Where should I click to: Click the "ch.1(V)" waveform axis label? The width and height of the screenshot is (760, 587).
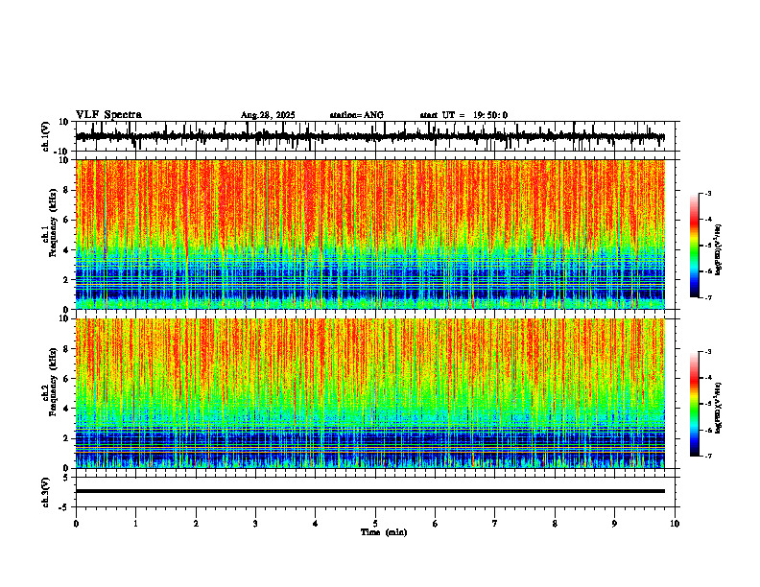[x=46, y=136]
